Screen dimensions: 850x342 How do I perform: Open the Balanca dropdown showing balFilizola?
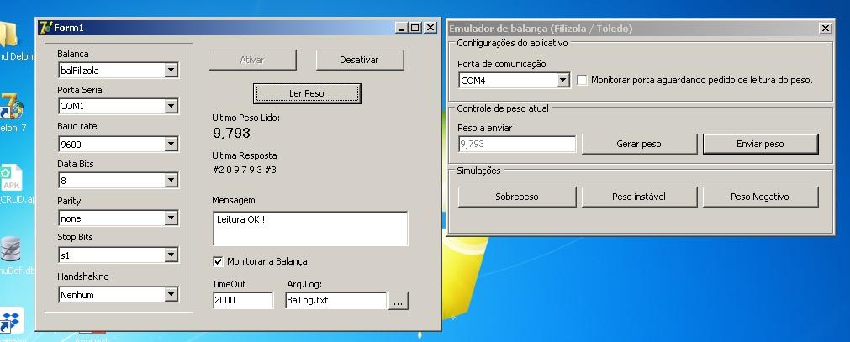[172, 70]
